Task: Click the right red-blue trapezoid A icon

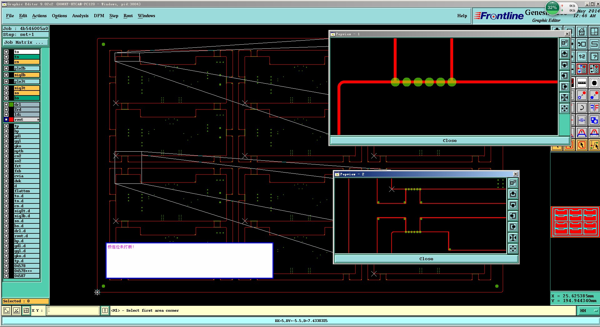Action: (x=594, y=133)
